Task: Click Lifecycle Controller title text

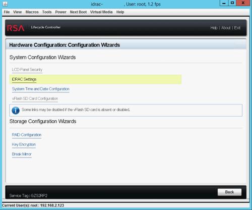Action: (x=46, y=27)
